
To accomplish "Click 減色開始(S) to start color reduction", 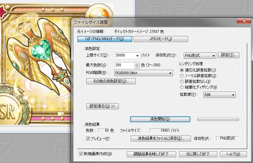I will (160, 119).
